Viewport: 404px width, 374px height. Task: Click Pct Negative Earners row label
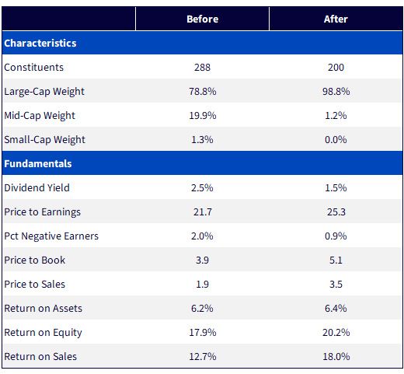point(51,236)
